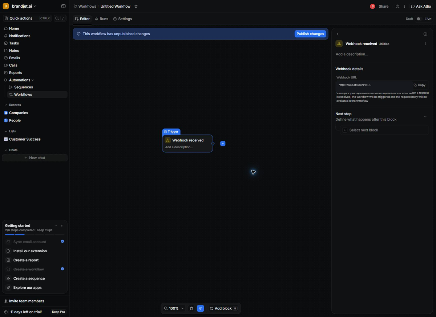
Task: Select the pointer selection tool
Action: coord(201,308)
